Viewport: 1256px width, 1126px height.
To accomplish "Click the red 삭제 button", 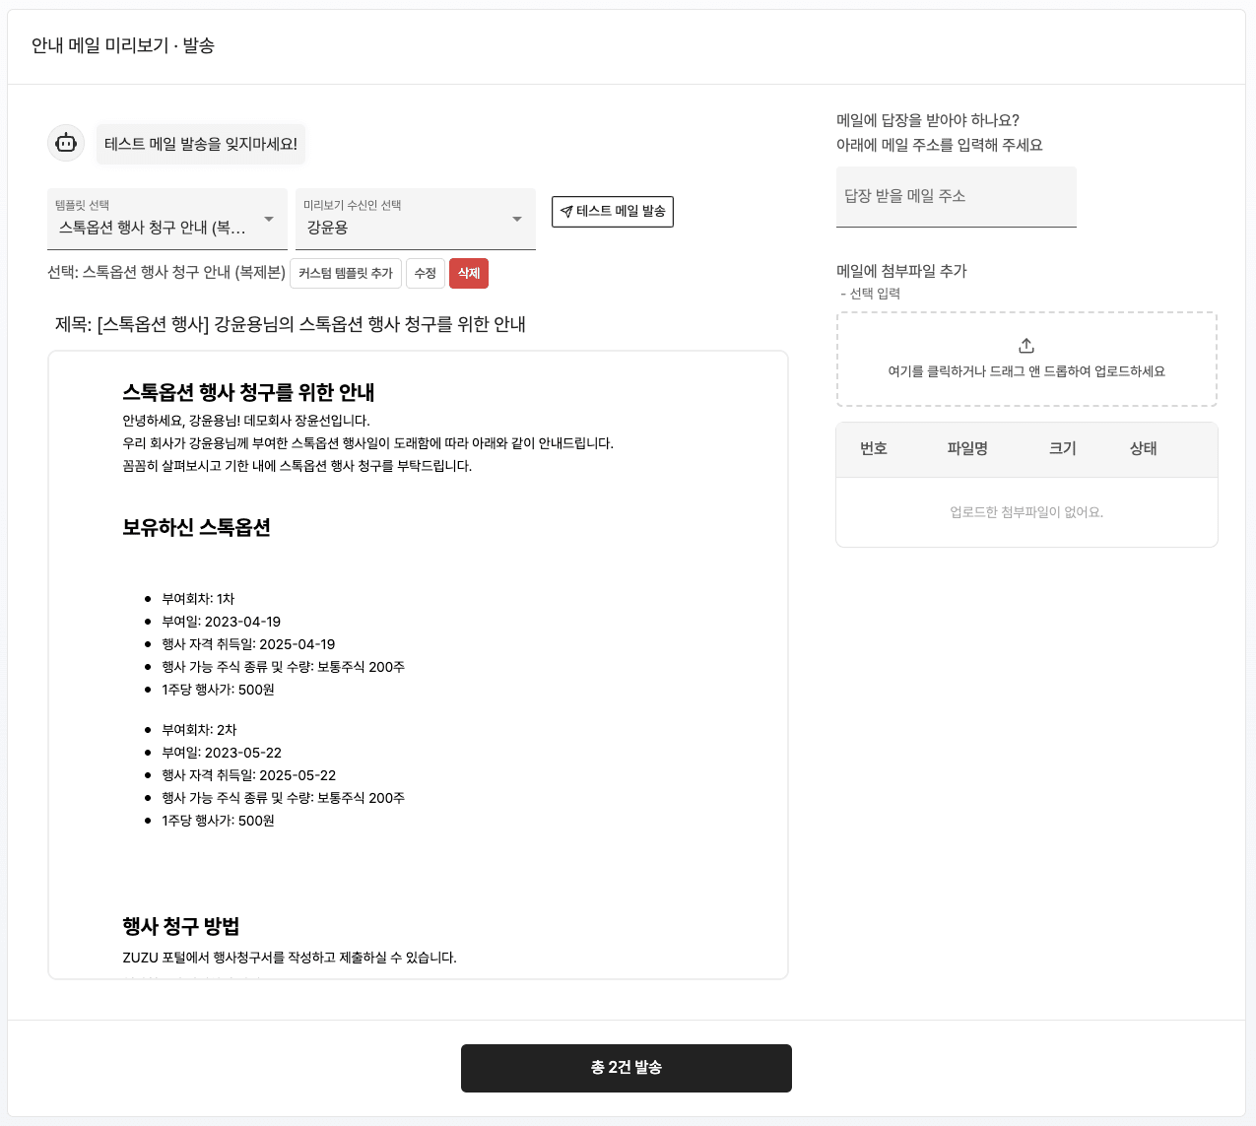I will [x=469, y=273].
